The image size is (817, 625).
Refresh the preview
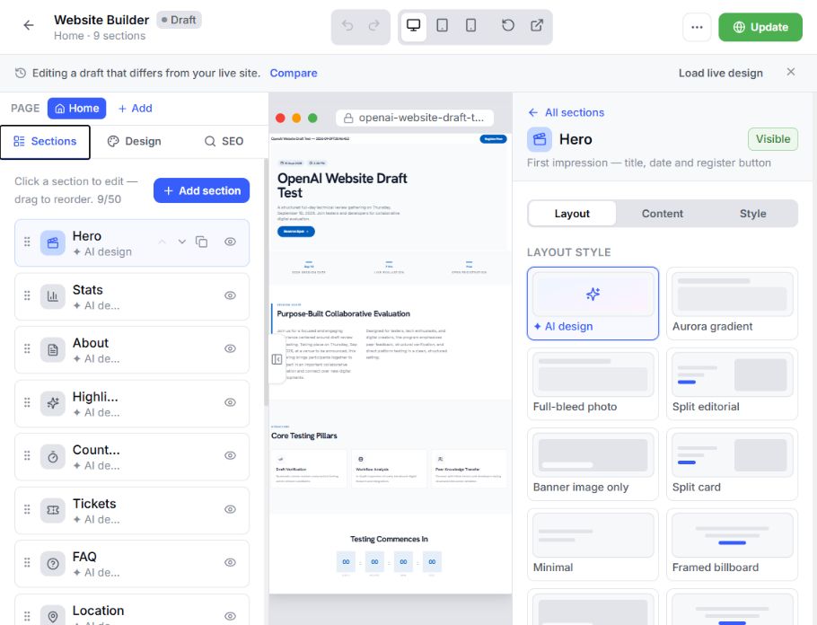(x=508, y=25)
